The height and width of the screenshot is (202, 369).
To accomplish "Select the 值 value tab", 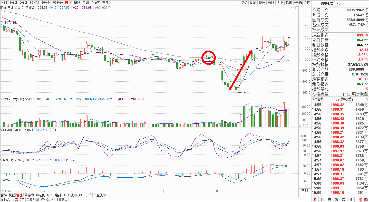I will pos(351,200).
